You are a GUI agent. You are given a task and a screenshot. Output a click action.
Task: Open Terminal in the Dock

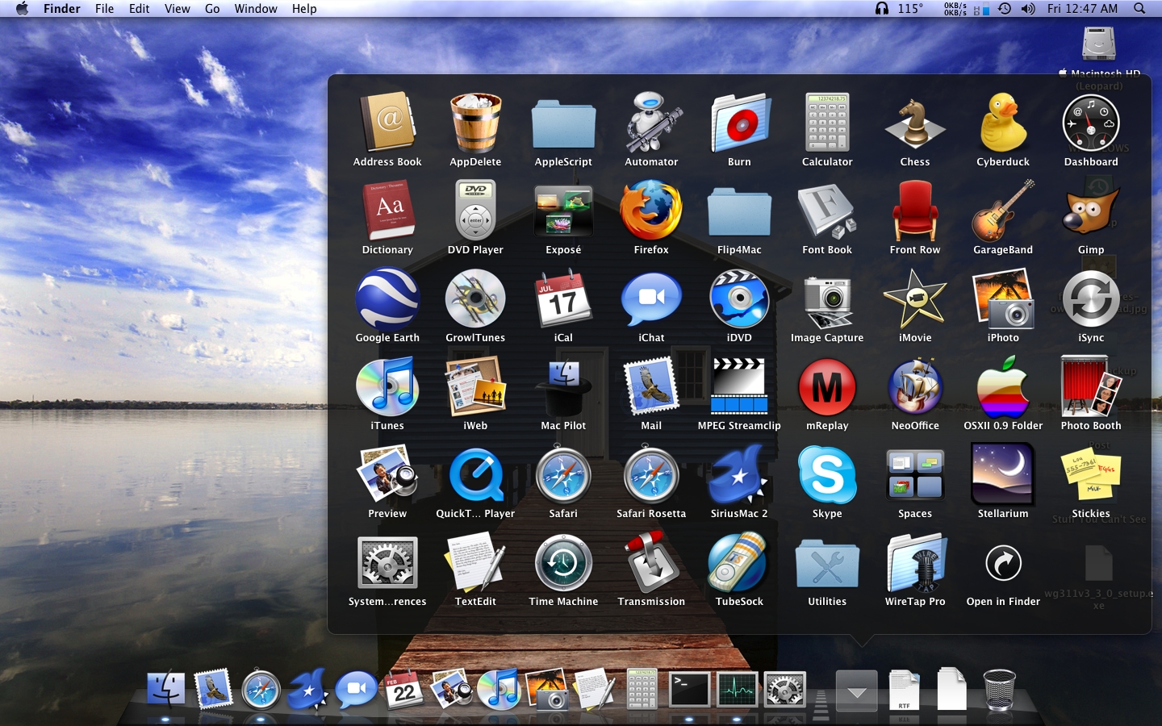[689, 689]
